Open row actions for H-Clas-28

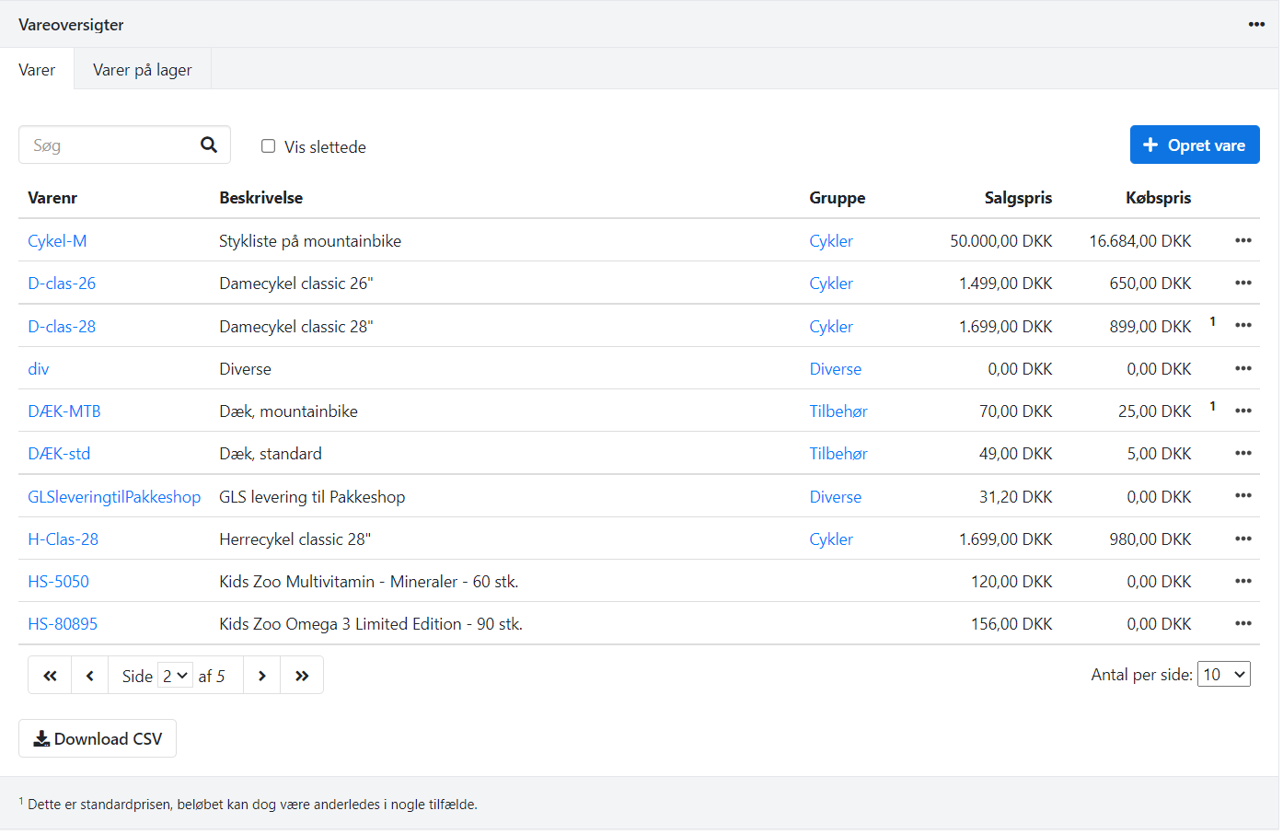pos(1243,539)
